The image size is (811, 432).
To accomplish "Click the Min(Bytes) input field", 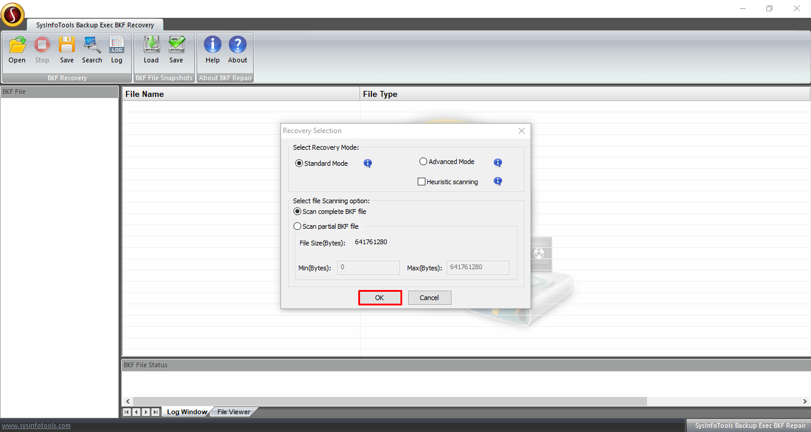I will coord(368,267).
